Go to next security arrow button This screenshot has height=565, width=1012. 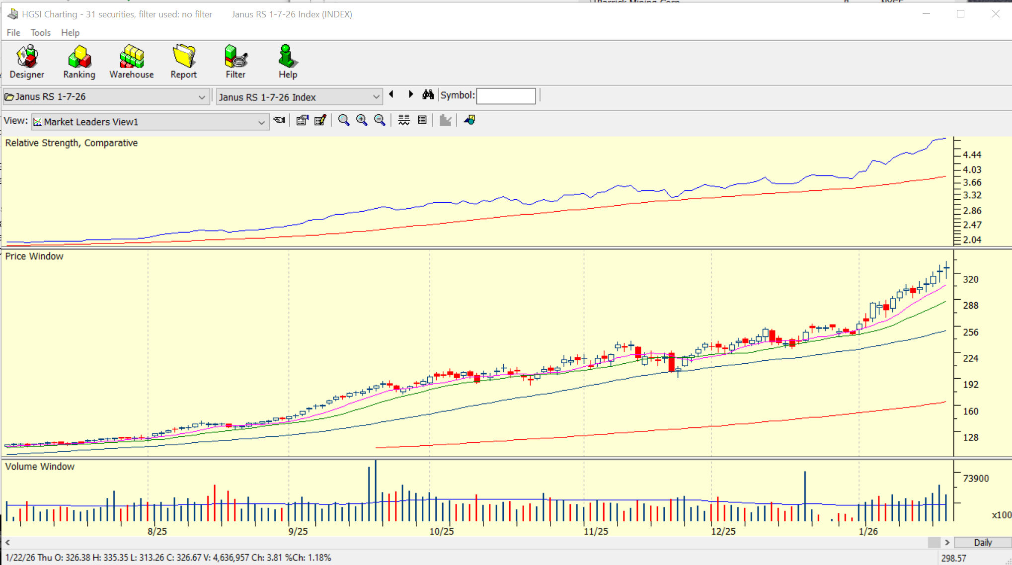[x=410, y=94]
